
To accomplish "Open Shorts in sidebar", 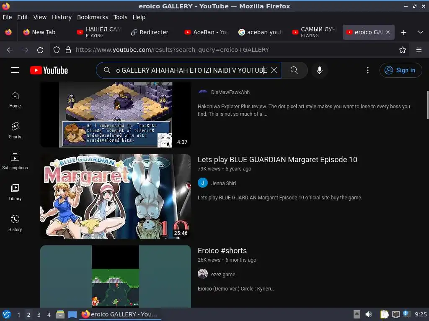I will click(15, 130).
